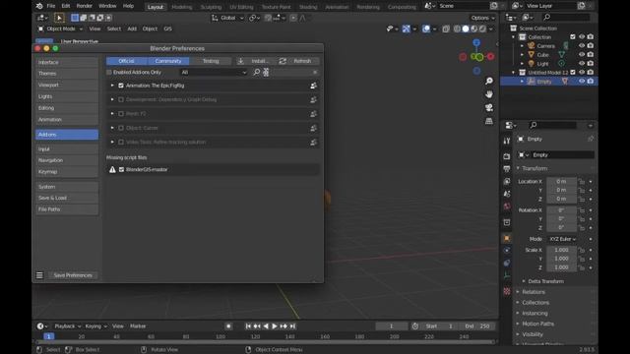The height and width of the screenshot is (354, 630).
Task: Hide the Light in the outliner
Action: pyautogui.click(x=582, y=63)
